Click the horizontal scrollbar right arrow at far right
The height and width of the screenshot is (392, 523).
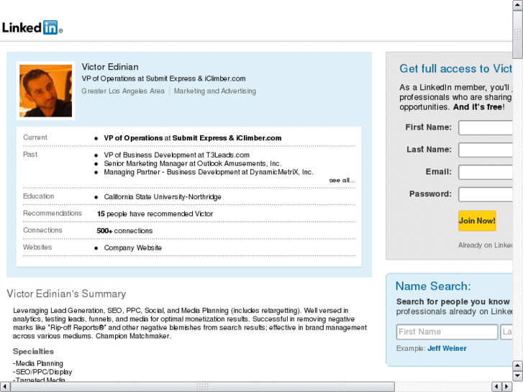[507, 387]
